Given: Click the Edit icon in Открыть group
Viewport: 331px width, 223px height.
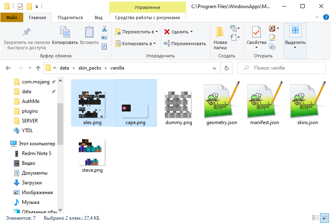Looking at the screenshot, I should (x=273, y=38).
